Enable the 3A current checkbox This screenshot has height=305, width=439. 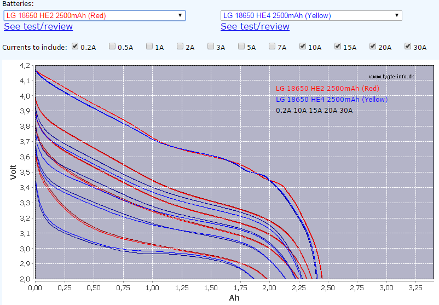(x=211, y=46)
